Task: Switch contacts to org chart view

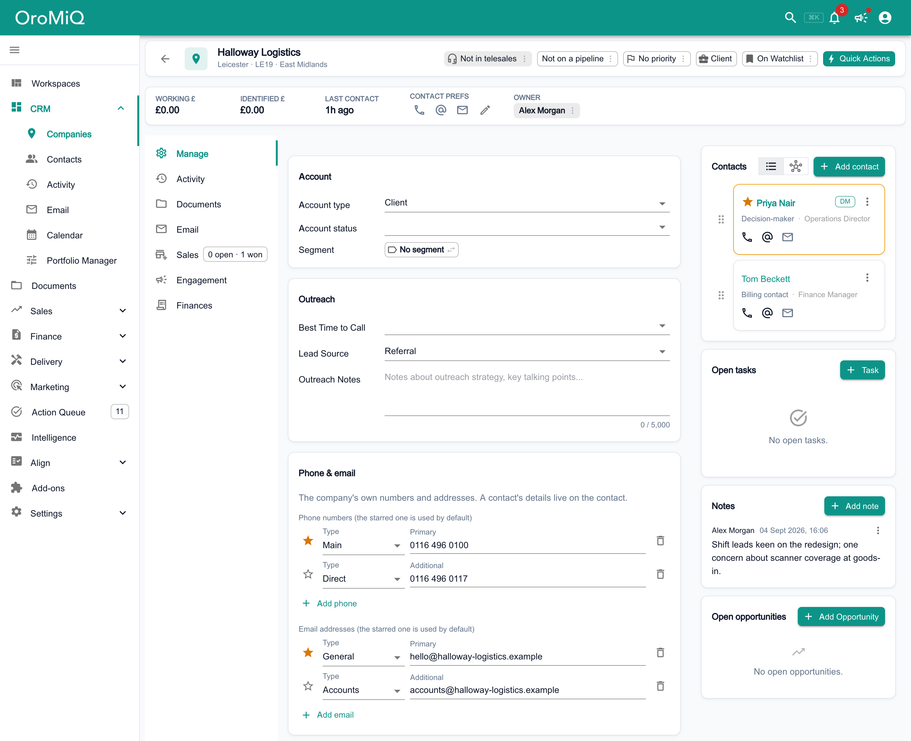Action: coord(796,167)
